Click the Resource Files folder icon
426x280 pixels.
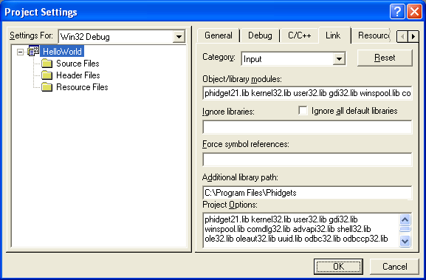coord(47,87)
